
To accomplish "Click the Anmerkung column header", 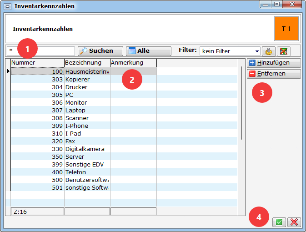I will 134,63.
